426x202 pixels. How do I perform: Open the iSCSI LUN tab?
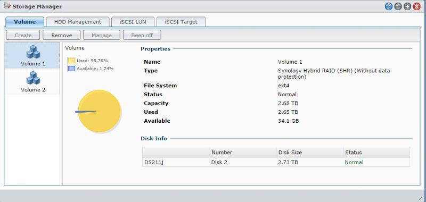click(x=133, y=22)
